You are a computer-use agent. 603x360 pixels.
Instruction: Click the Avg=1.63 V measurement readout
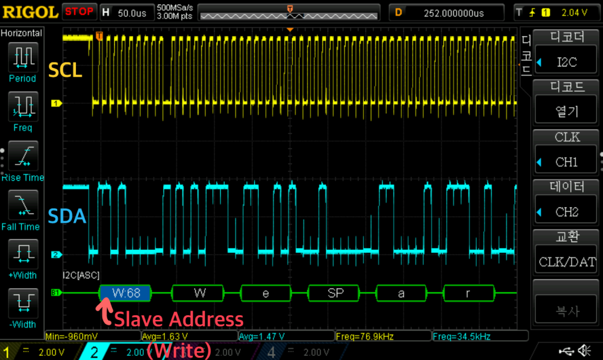coord(190,336)
